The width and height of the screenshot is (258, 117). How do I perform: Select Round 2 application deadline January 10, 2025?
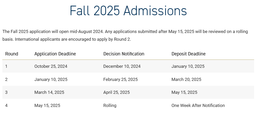pyautogui.click(x=51, y=79)
